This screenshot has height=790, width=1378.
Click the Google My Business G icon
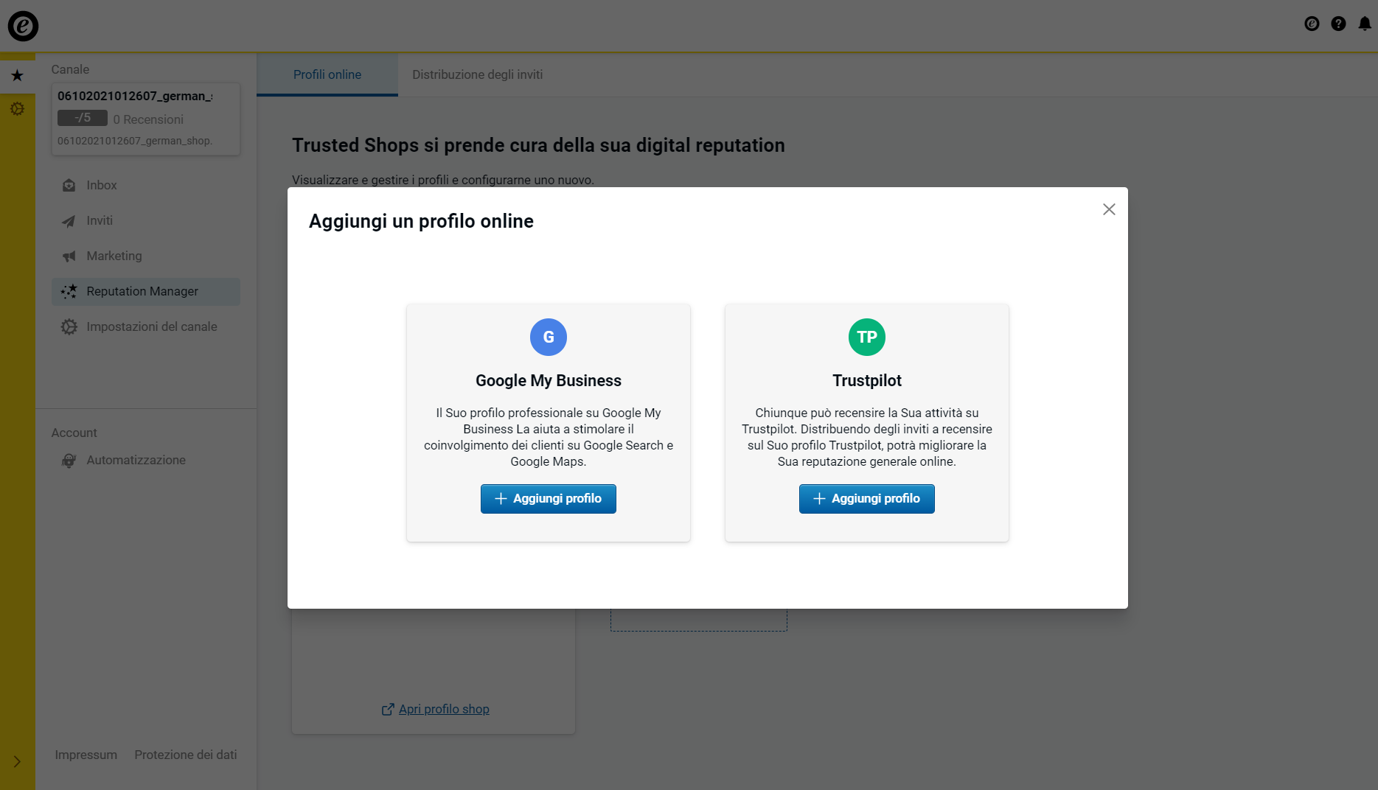[548, 337]
